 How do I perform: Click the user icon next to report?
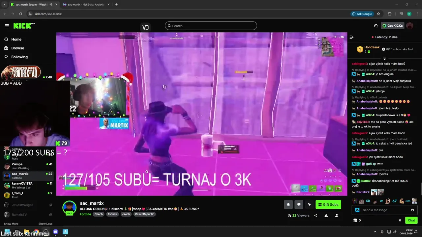click(337, 216)
